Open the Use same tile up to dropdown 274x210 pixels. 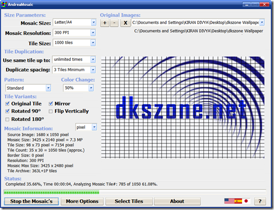point(93,59)
